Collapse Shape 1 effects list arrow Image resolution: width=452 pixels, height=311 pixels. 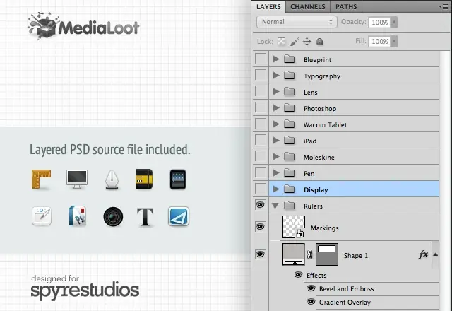coord(435,254)
